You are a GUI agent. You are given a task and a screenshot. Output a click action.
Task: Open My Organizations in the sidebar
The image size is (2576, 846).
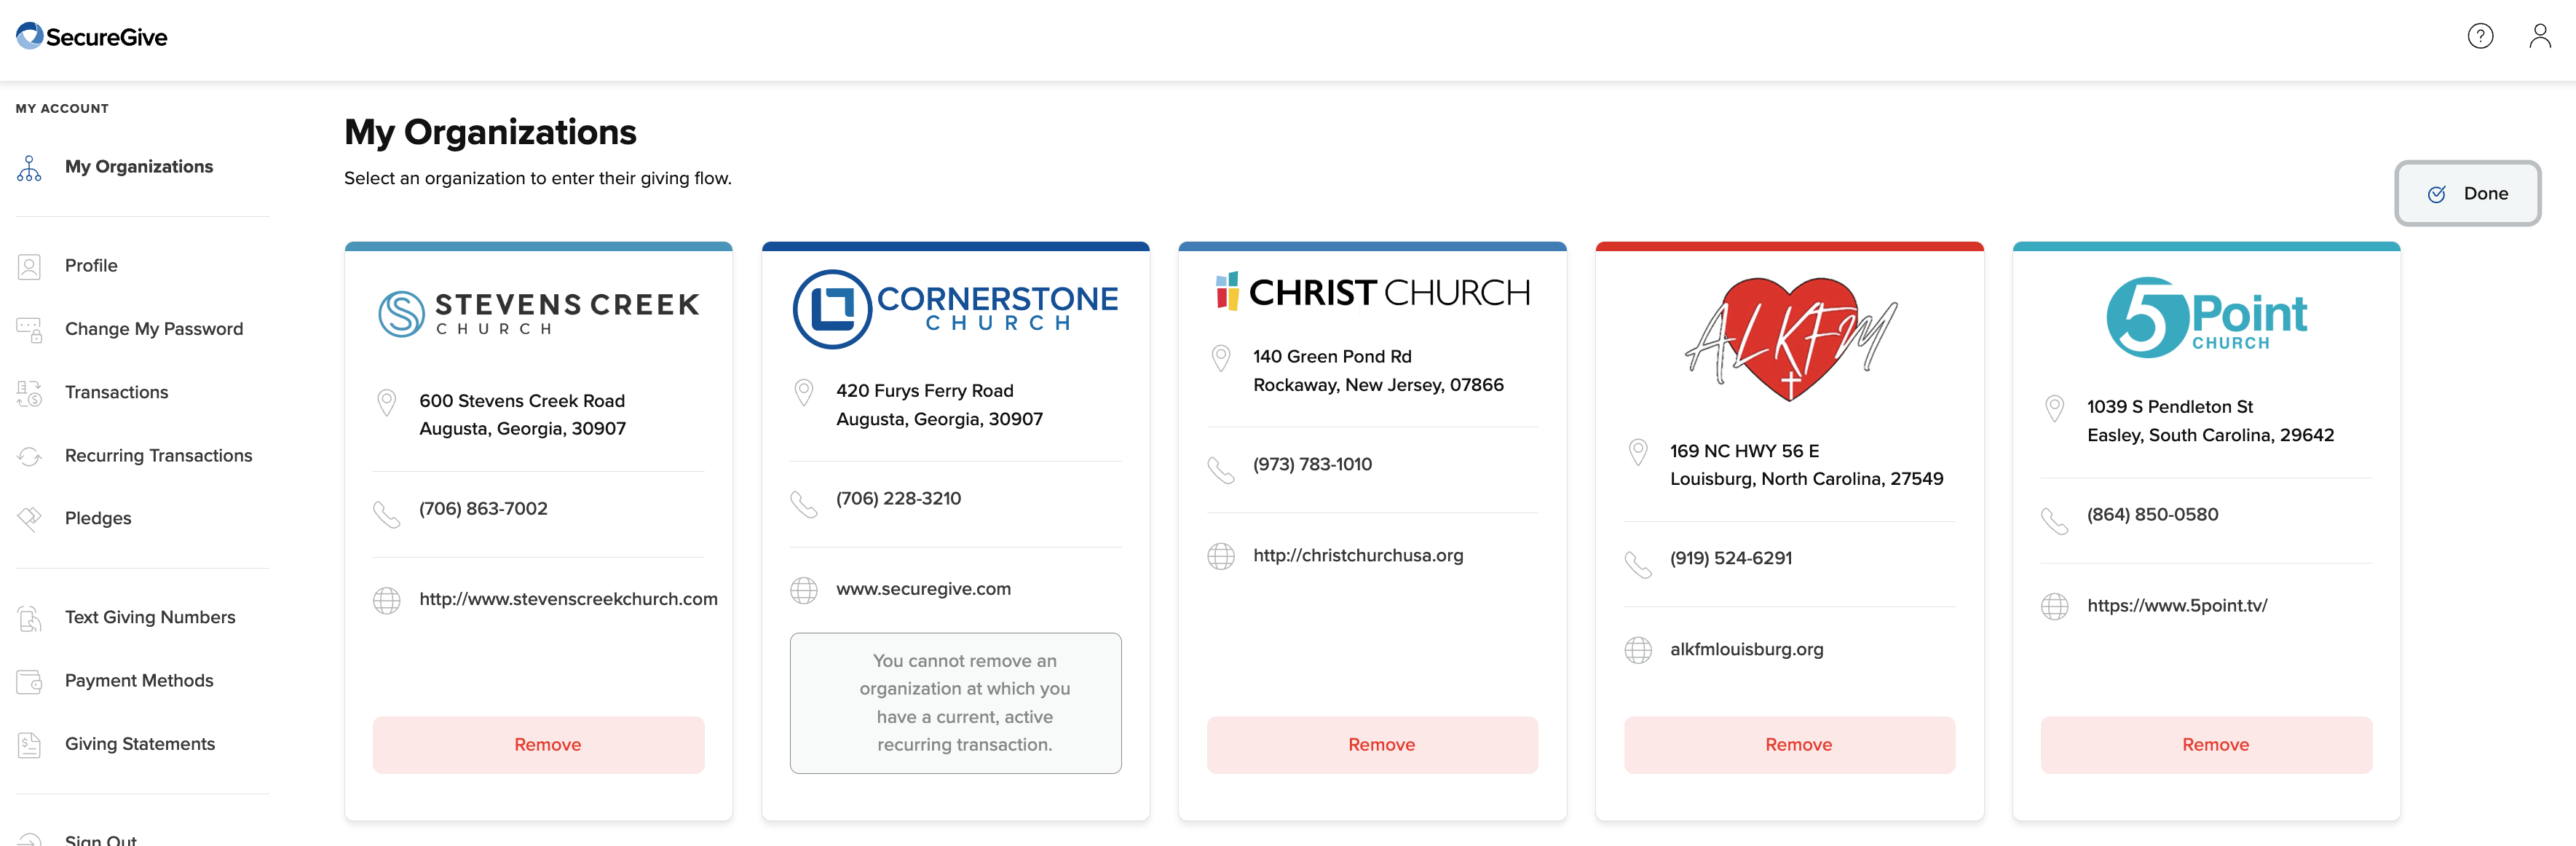click(138, 167)
